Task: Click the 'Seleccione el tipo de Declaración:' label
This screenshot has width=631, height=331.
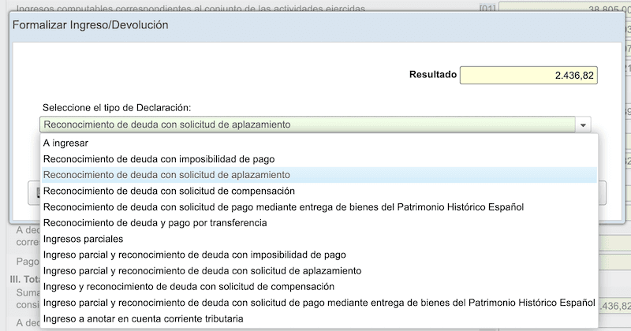Action: [x=117, y=108]
